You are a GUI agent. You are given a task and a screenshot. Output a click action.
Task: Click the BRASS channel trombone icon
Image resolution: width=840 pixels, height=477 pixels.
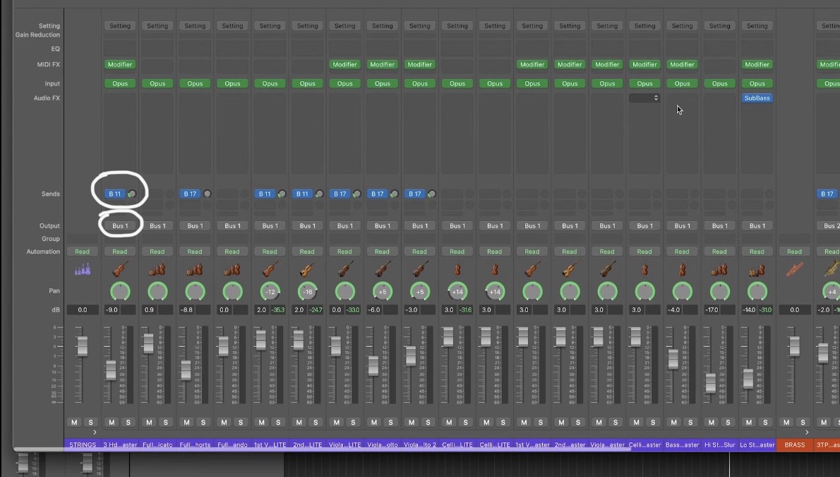[x=794, y=270]
